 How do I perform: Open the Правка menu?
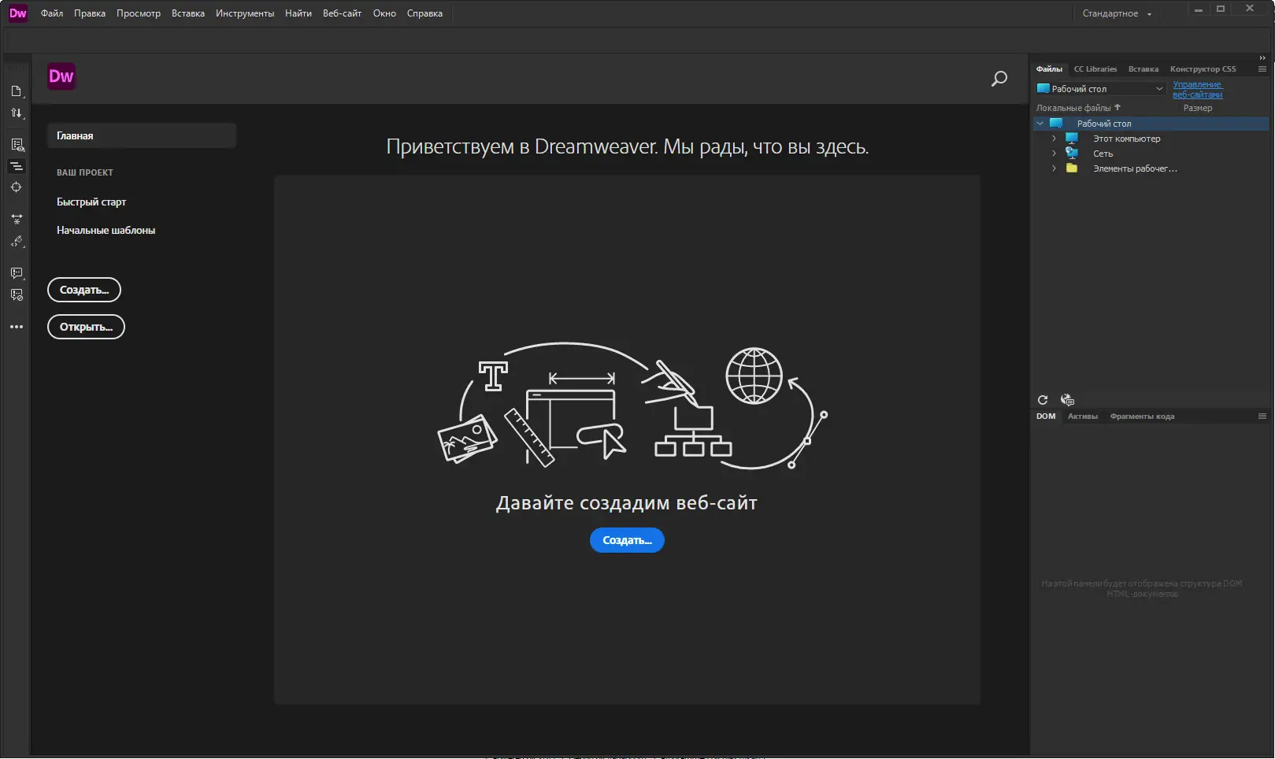(90, 13)
